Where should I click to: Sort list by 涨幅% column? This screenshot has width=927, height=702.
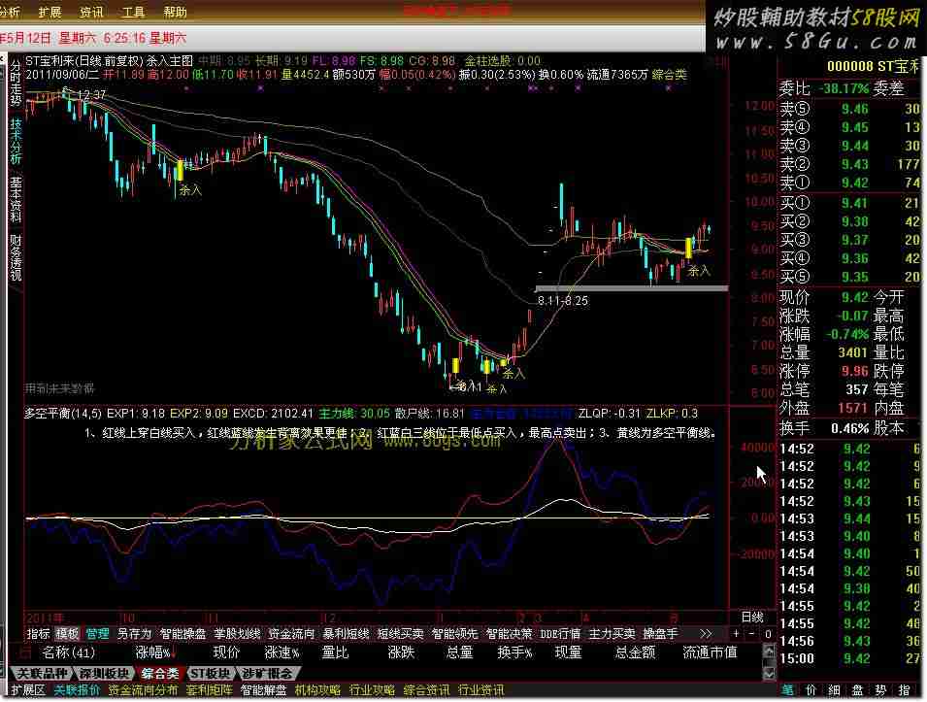pos(153,652)
